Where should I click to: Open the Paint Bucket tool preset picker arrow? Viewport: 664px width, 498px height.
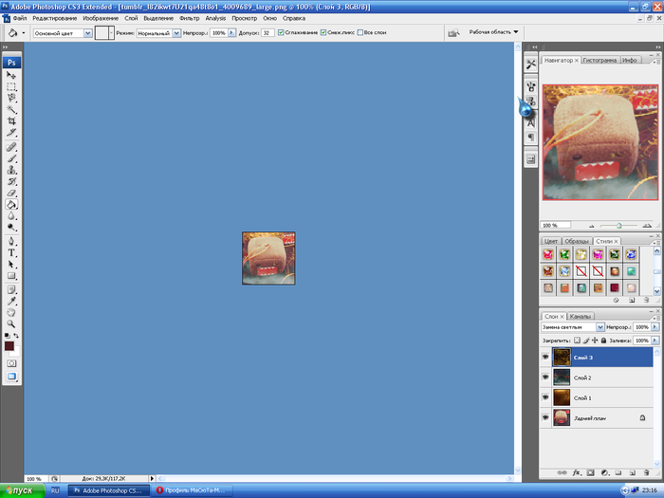point(24,32)
